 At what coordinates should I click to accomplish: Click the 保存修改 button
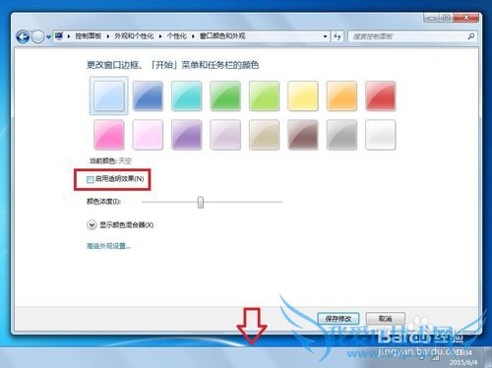tap(338, 318)
